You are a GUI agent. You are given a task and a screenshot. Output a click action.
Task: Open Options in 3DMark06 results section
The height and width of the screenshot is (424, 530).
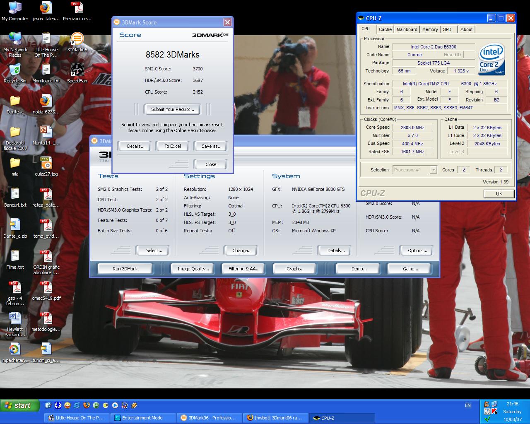417,251
